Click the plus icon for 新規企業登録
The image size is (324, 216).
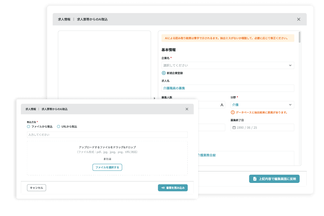coord(164,73)
